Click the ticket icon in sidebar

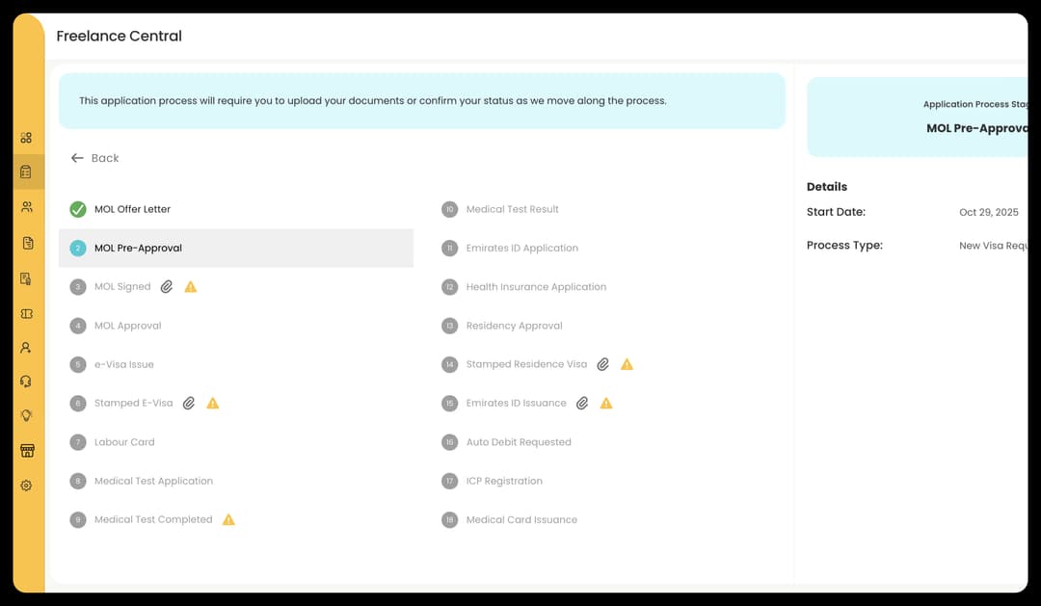26,314
